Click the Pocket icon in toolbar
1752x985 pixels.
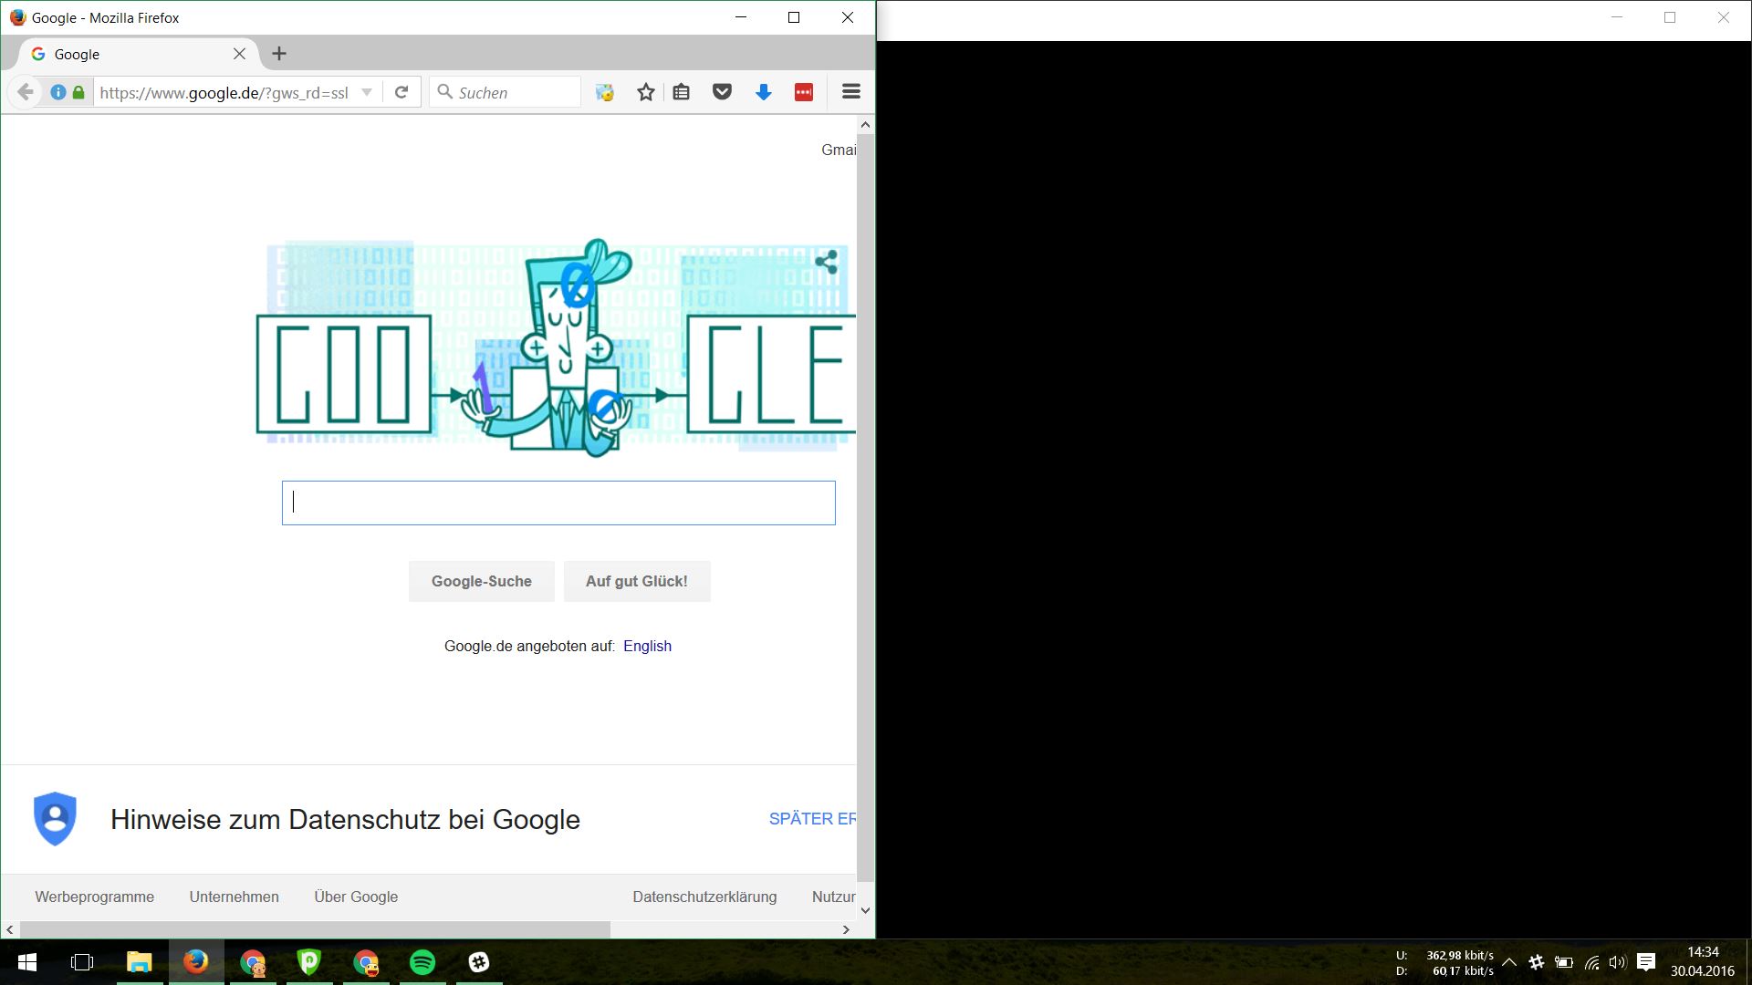click(x=722, y=92)
